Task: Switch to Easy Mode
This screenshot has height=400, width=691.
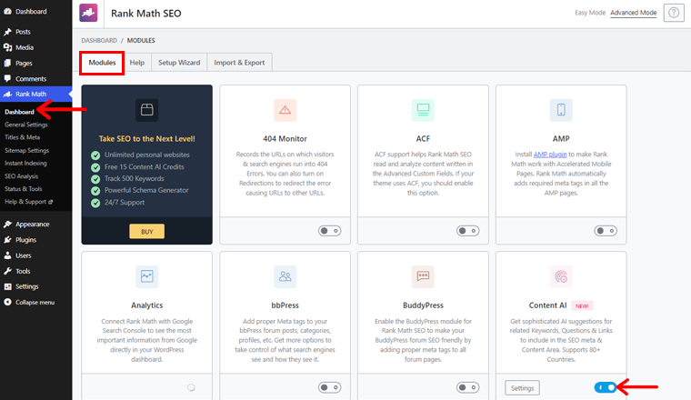Action: pos(590,13)
